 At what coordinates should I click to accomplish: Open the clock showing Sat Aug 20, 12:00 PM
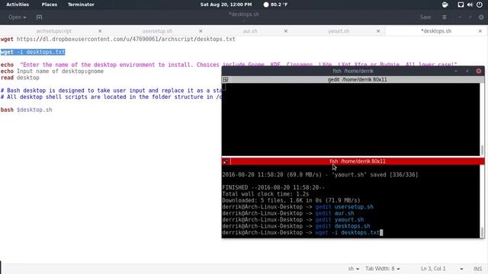(x=226, y=5)
